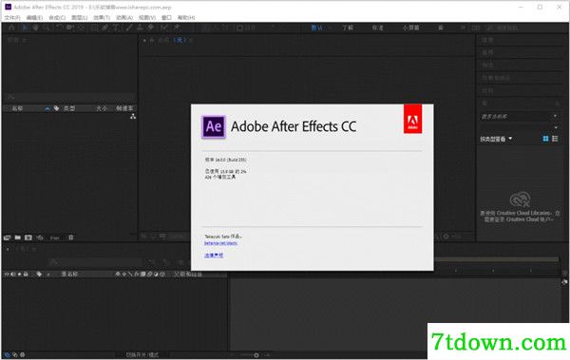Image resolution: width=570 pixels, height=360 pixels.
Task: Select the Rotation tool
Action: [59, 28]
